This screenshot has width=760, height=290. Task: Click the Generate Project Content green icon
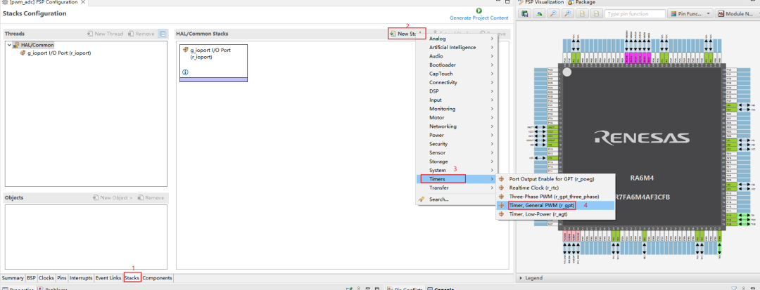click(x=479, y=11)
